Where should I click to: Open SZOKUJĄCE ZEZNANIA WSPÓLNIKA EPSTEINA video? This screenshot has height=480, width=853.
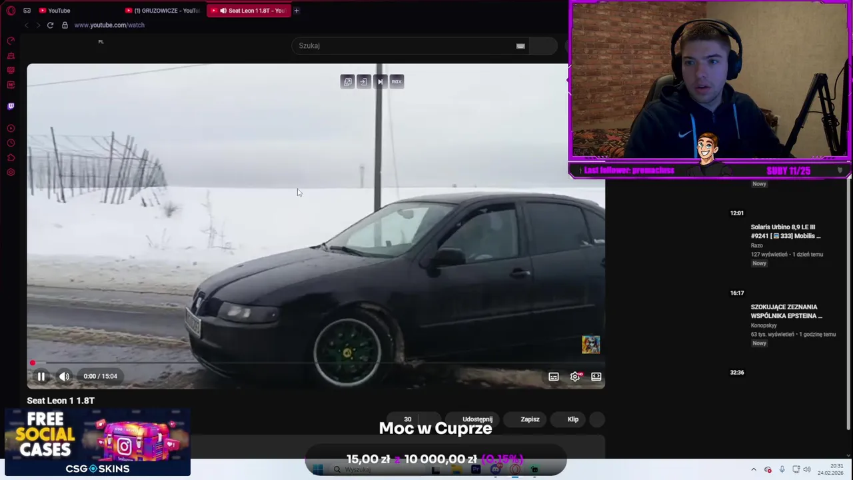[786, 311]
